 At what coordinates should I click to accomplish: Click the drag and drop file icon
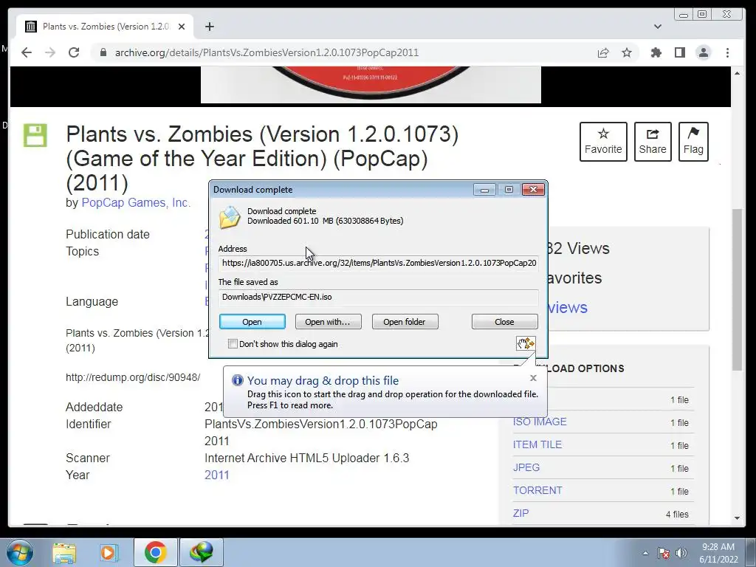click(526, 343)
